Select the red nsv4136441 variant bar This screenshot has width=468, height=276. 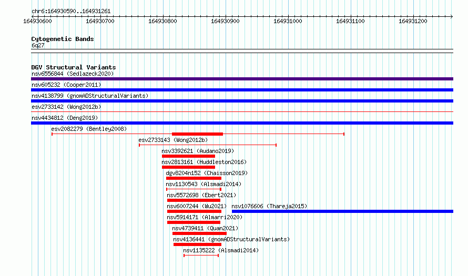tap(197, 244)
